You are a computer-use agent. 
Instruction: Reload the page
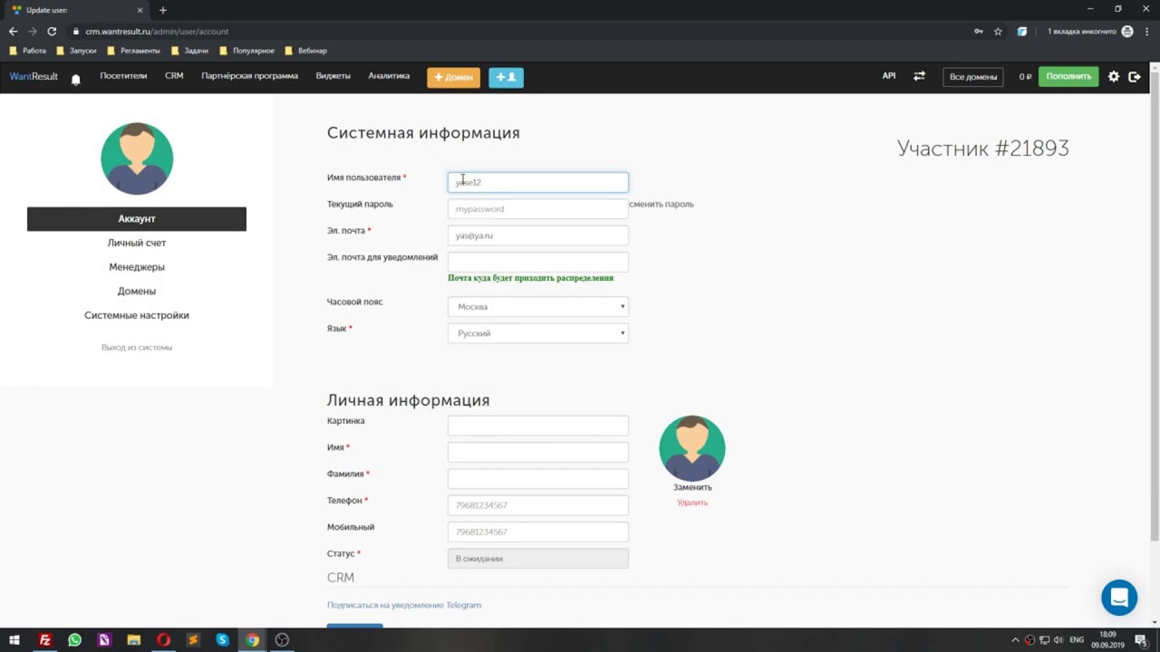pyautogui.click(x=52, y=32)
